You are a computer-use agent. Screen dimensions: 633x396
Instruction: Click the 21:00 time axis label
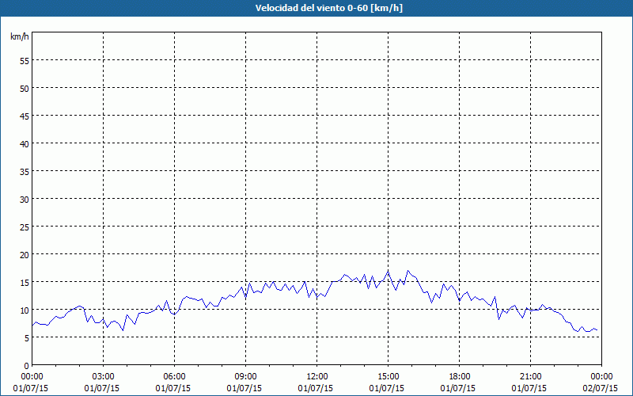pos(530,377)
